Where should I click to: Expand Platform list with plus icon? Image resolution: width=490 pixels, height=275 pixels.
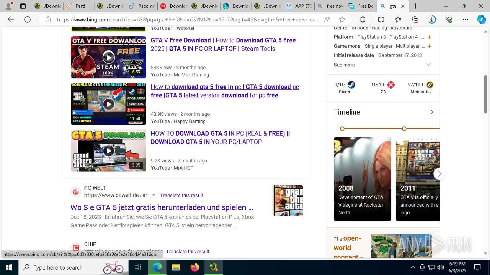click(x=430, y=37)
